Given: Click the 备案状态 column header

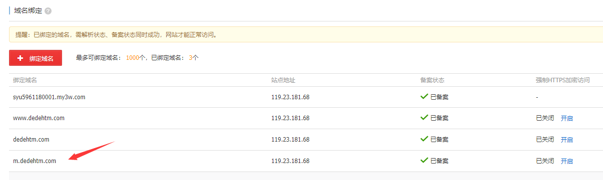Looking at the screenshot, I should 432,80.
